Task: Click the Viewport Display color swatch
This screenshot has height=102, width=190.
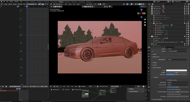Action: pyautogui.click(x=177, y=70)
